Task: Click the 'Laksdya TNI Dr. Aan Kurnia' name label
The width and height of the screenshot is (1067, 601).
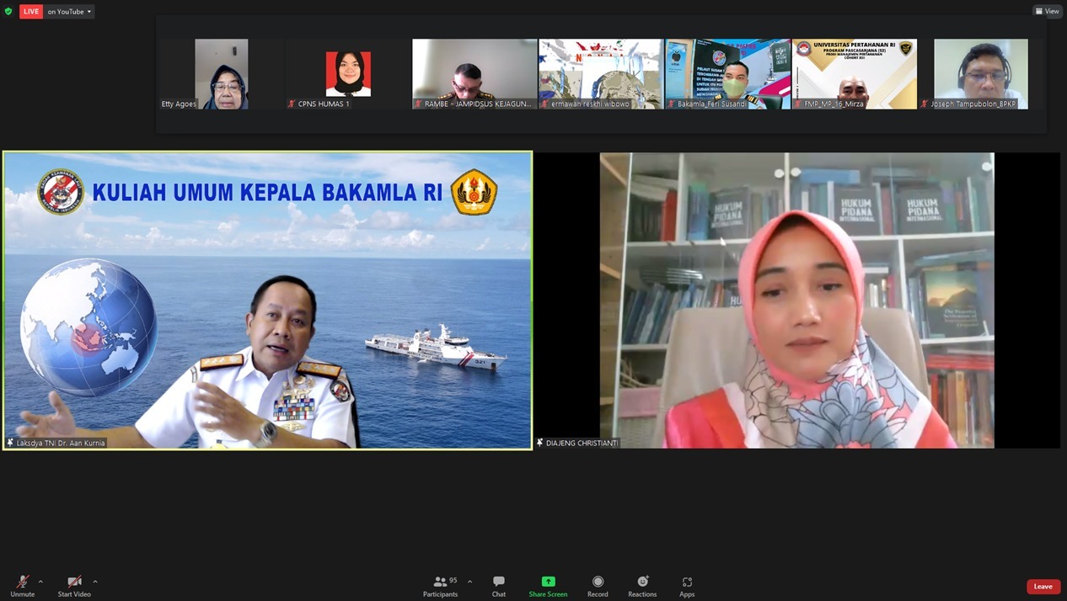Action: pos(61,443)
